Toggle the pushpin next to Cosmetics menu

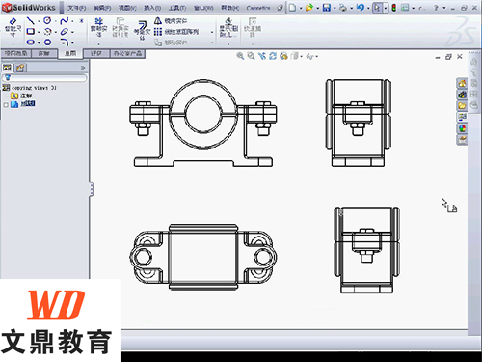coord(281,8)
